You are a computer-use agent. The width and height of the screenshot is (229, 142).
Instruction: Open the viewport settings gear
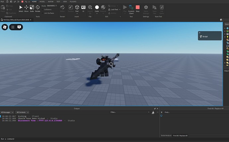[221, 20]
